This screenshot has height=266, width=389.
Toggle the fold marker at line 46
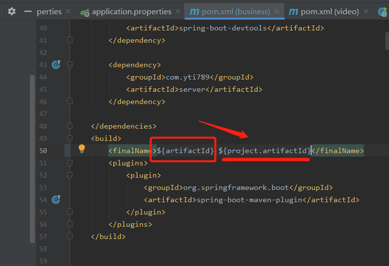point(70,101)
